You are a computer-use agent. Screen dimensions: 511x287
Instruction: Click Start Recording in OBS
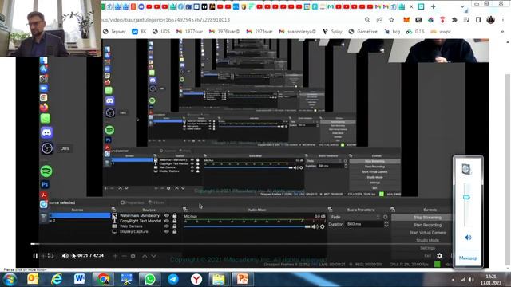(x=427, y=225)
